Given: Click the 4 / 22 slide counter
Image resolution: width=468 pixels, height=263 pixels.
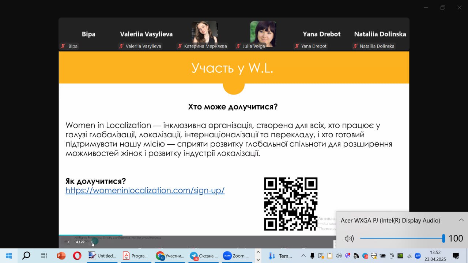Looking at the screenshot, I should (x=80, y=242).
